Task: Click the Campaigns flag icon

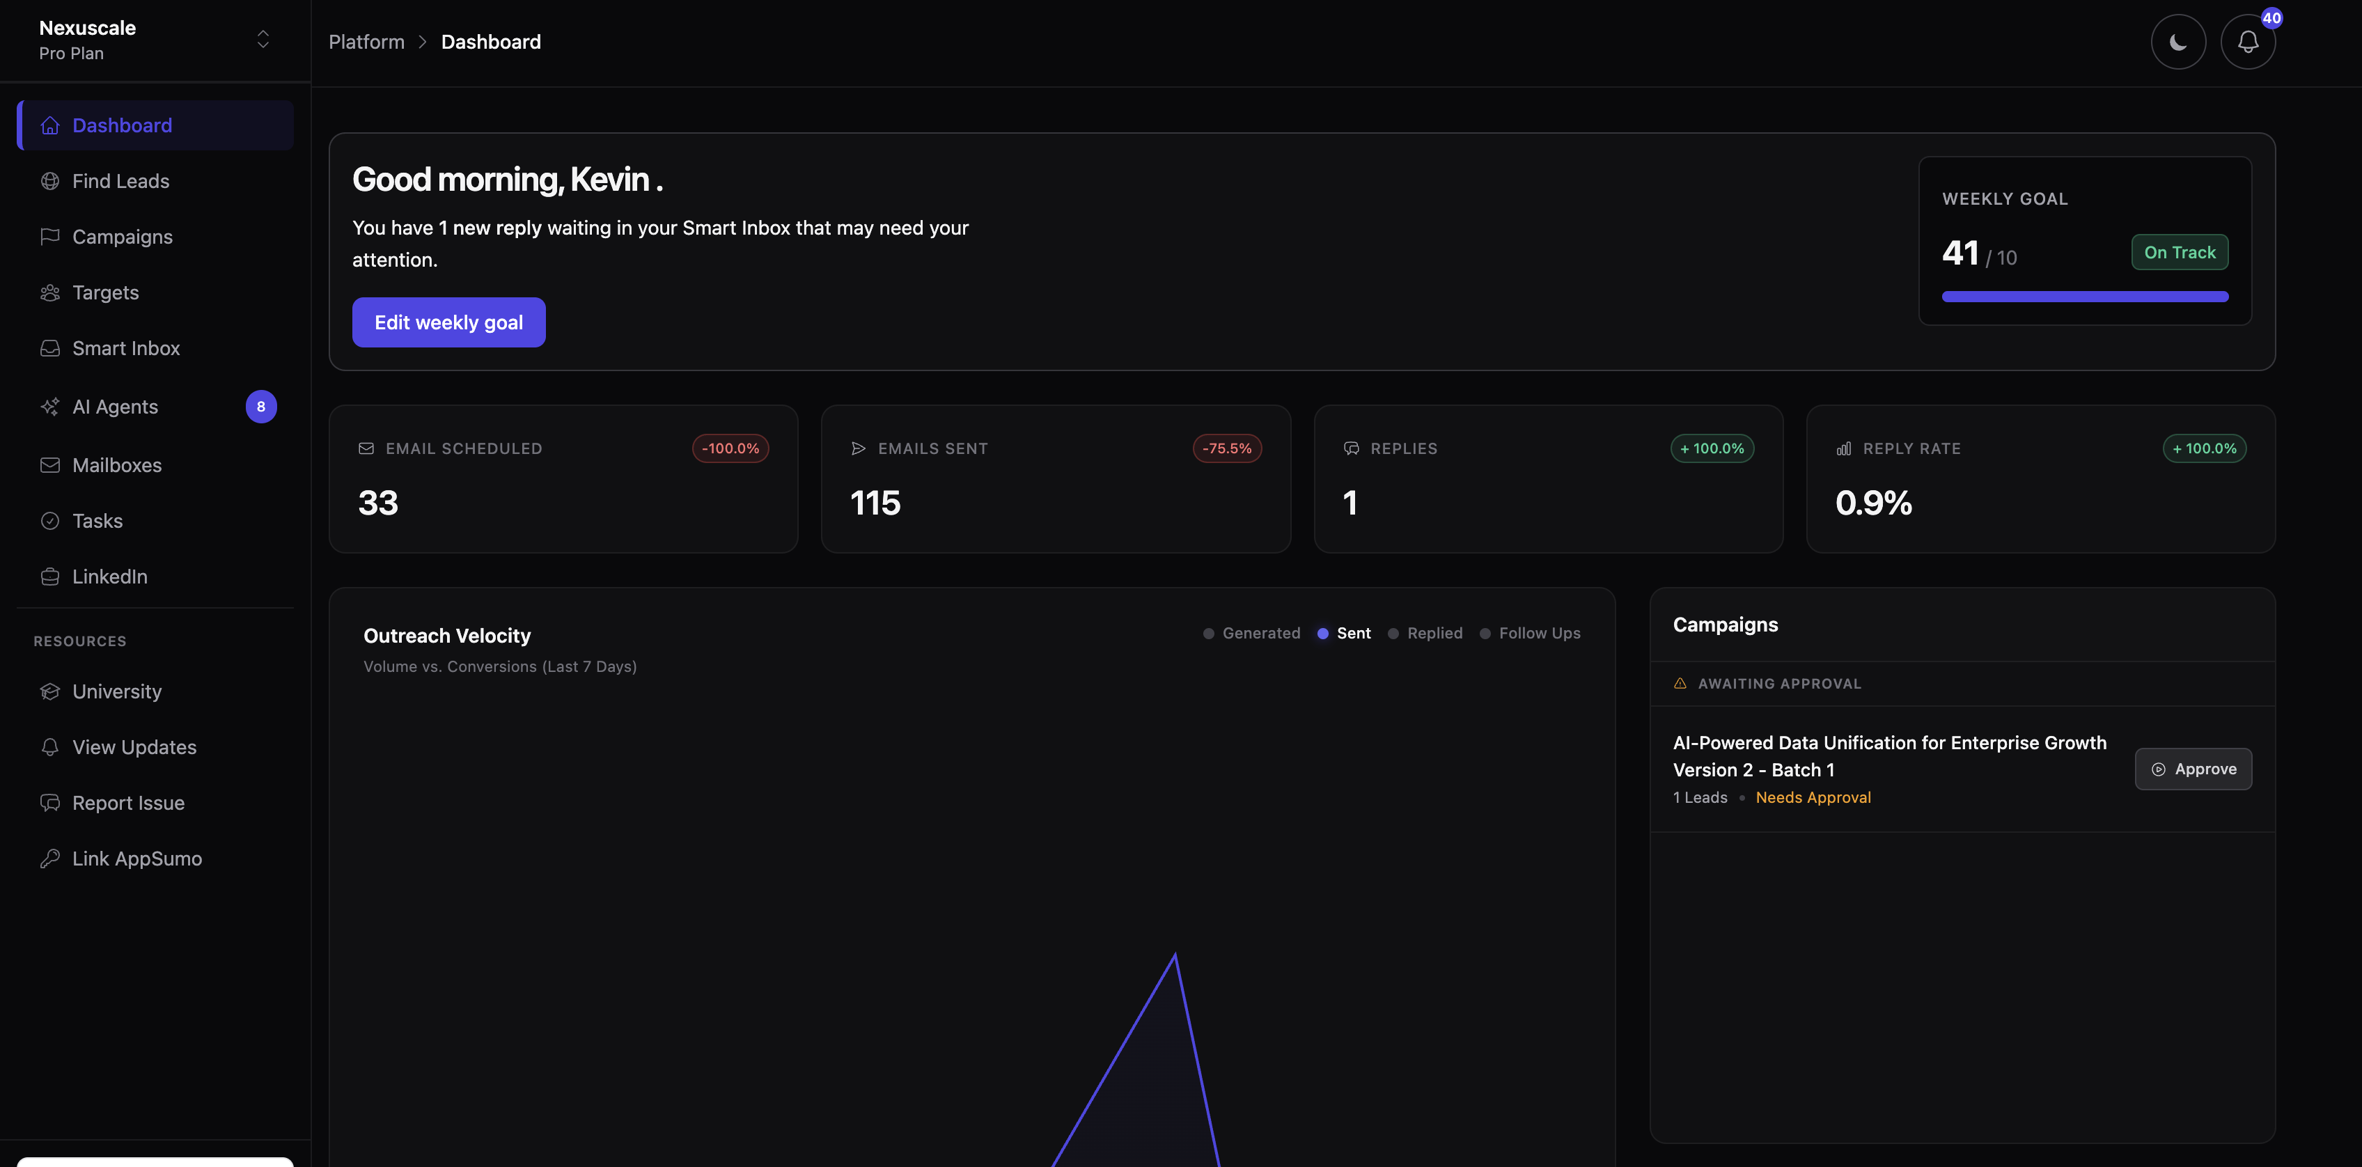Action: [50, 237]
